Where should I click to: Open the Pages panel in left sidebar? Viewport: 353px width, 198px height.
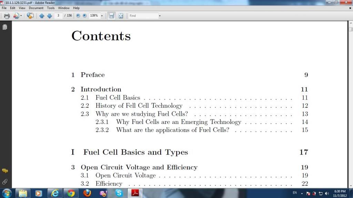pos(5,27)
